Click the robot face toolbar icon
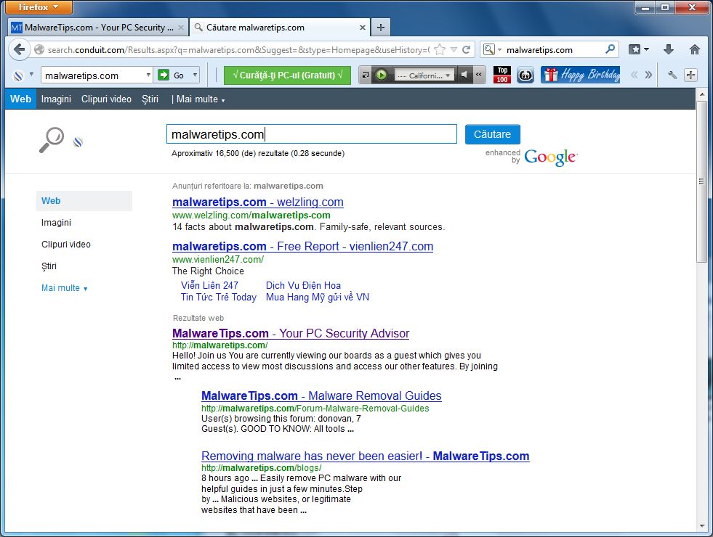Image resolution: width=713 pixels, height=537 pixels. [x=525, y=75]
